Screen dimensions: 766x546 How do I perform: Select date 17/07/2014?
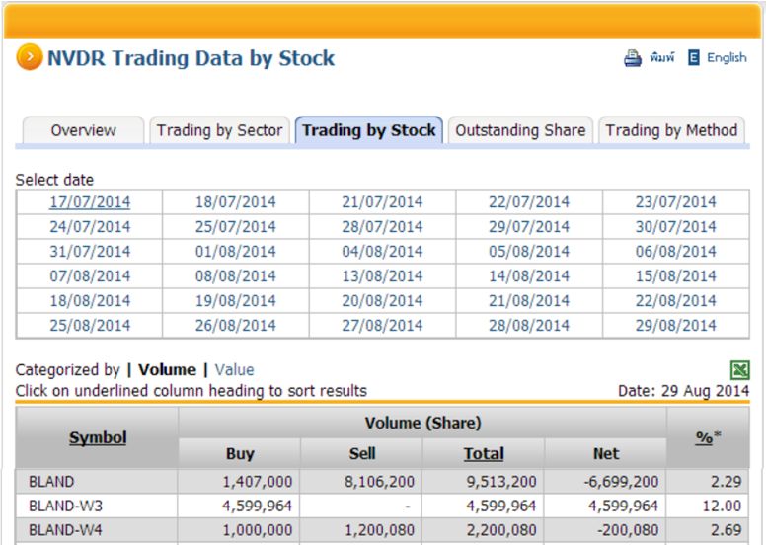tap(90, 202)
